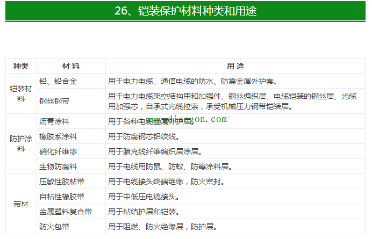Click the green title banner 铠装保护材料种类和用途
Screen dimensions: 372x239
coord(185,11)
